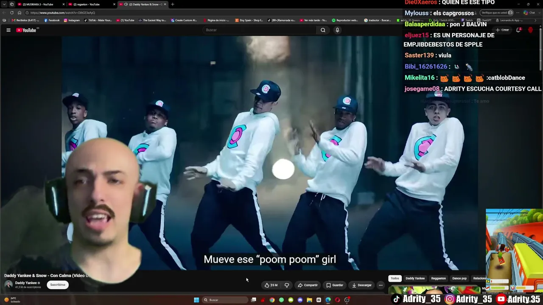
Task: Open the Windows Start menu
Action: (196, 300)
